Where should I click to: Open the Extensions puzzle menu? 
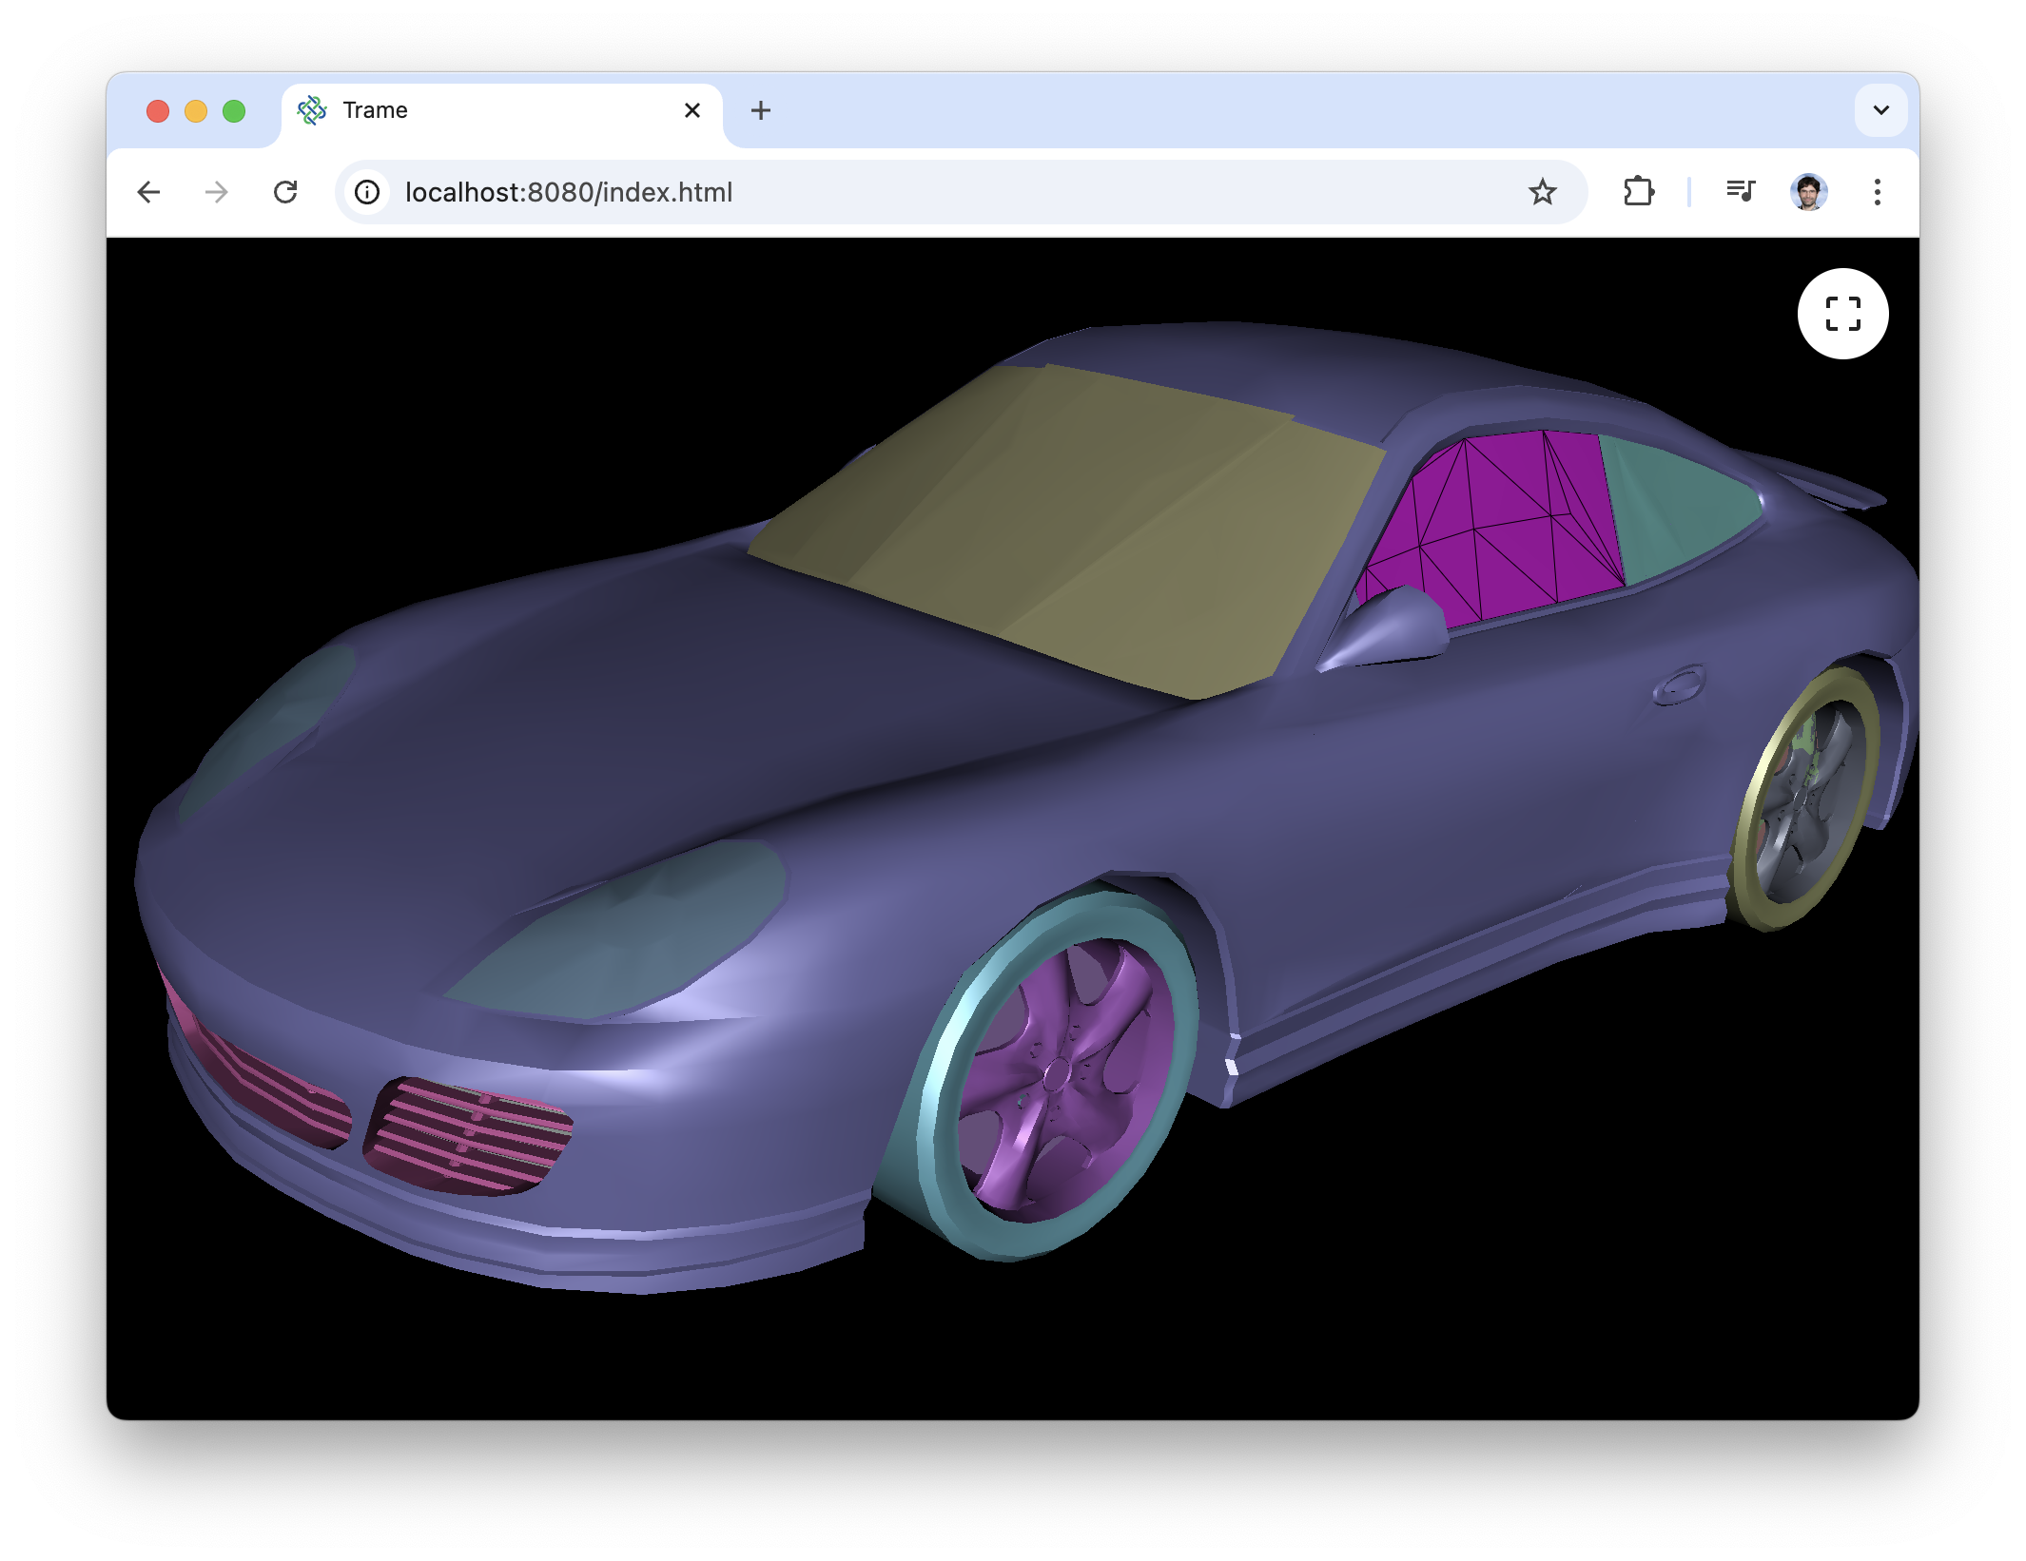(1638, 192)
